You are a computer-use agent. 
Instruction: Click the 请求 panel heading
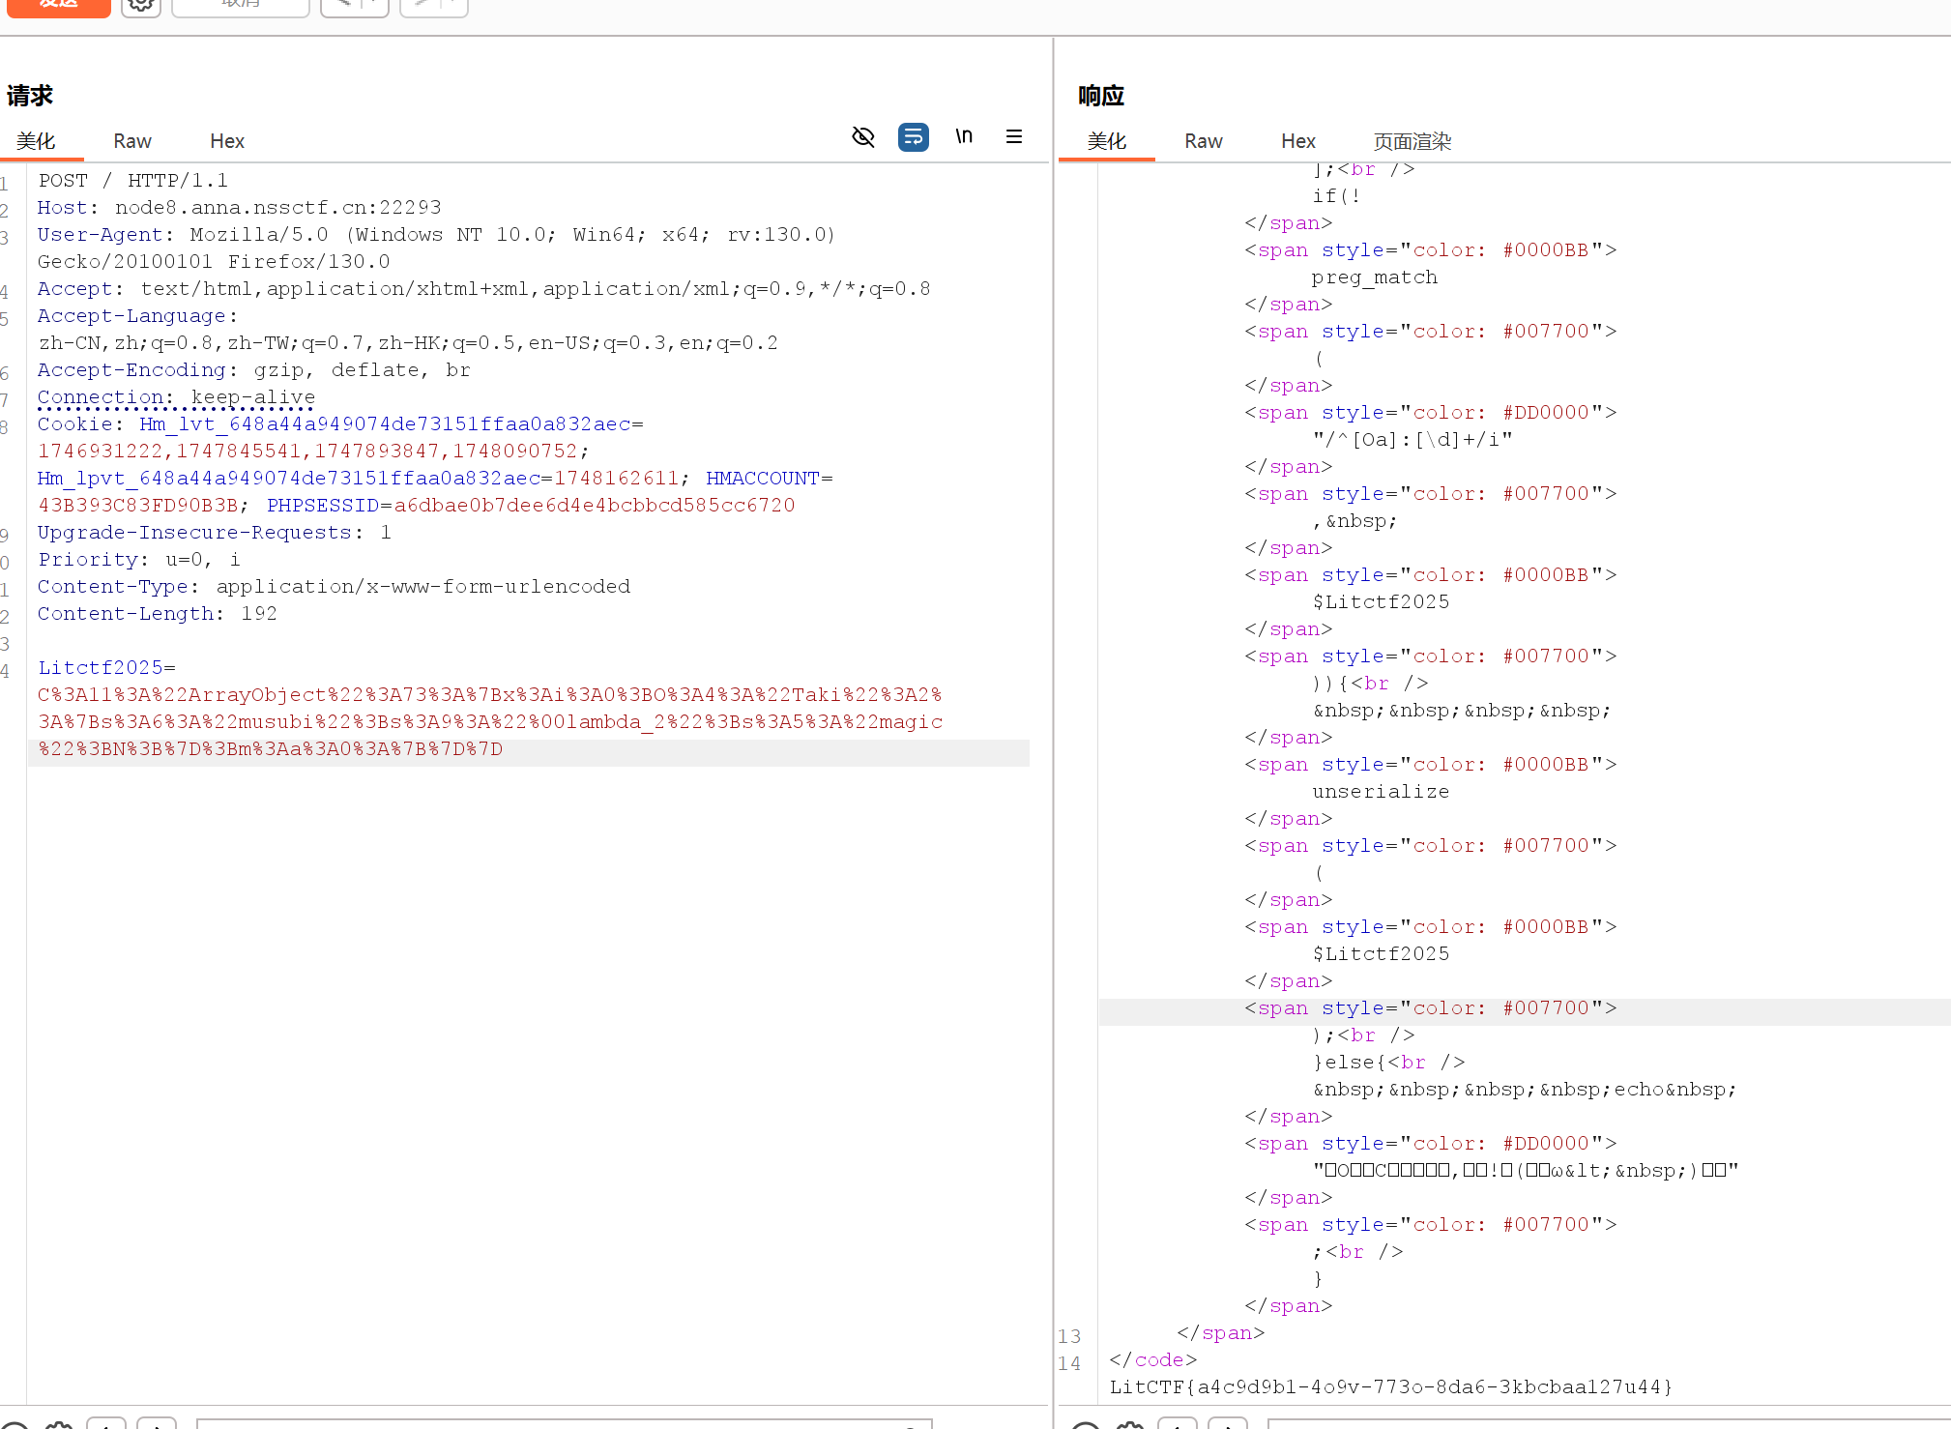tap(30, 96)
